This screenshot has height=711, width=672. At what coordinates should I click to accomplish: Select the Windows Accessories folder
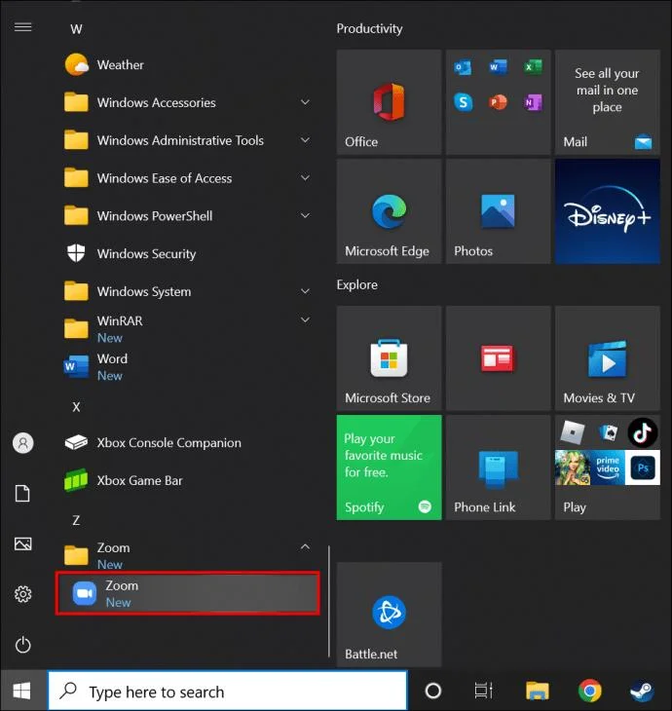coord(187,102)
